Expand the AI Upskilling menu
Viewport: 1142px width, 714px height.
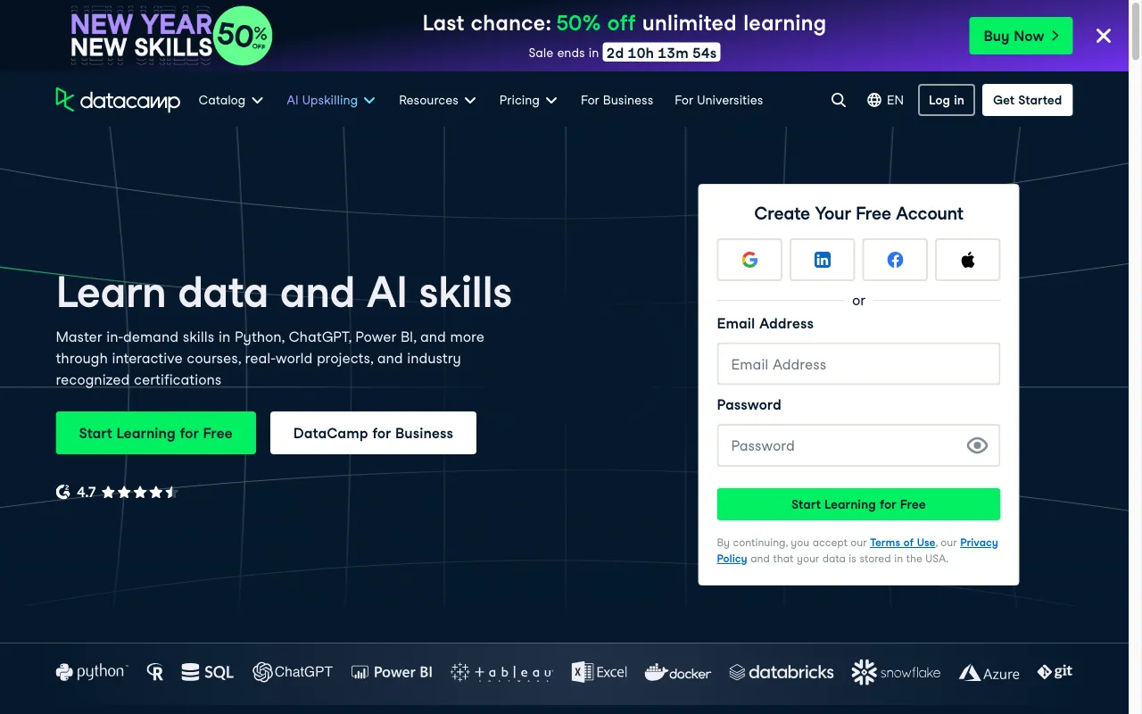coord(331,100)
